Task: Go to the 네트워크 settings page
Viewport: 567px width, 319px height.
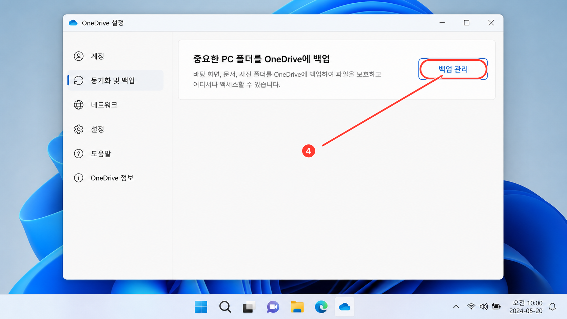Action: click(x=115, y=105)
